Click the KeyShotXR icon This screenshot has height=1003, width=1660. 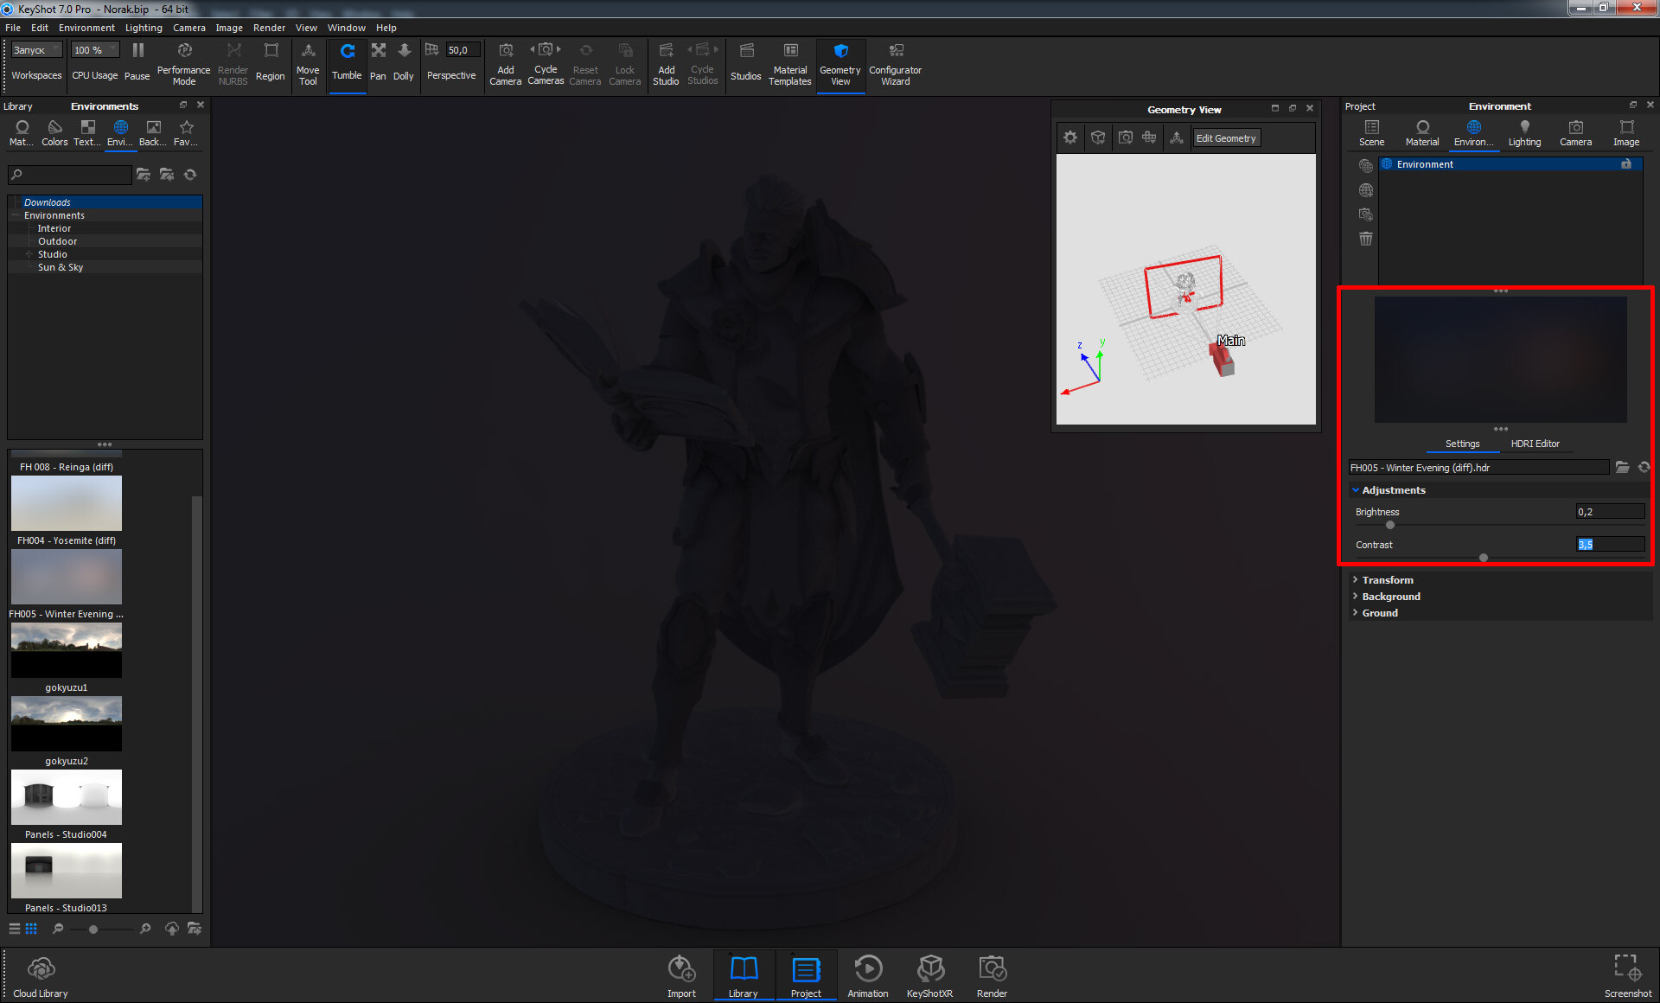pyautogui.click(x=929, y=976)
